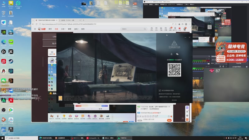Viewport: 249px width, 140px height.
Task: Open the KOOK desktop icon
Action: (x=11, y=43)
